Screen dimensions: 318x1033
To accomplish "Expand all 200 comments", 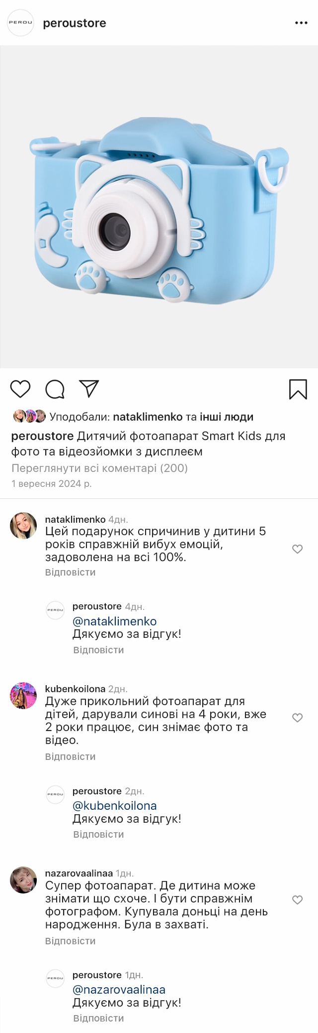I will pyautogui.click(x=99, y=468).
